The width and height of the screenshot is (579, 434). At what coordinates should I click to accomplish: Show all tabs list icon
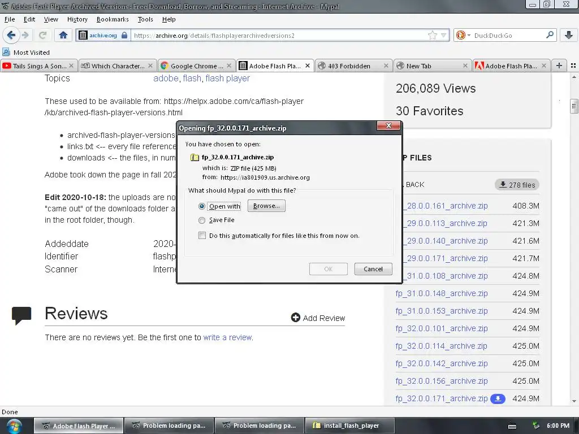(x=573, y=66)
